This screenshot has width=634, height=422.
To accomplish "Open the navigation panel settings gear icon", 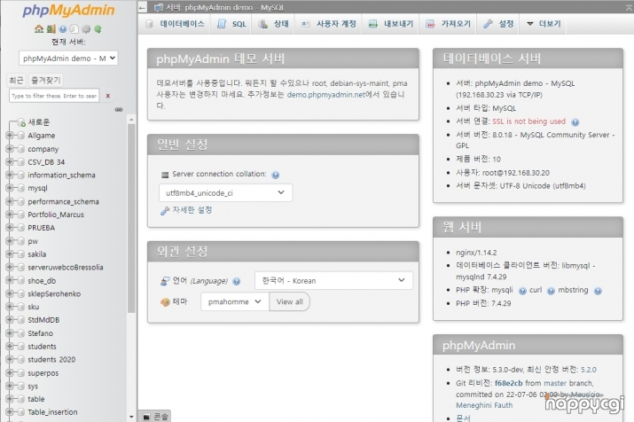I will click(x=86, y=29).
